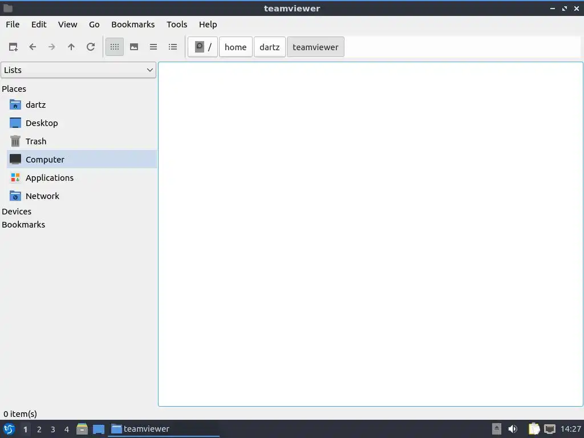
Task: Go up to the parent folder
Action: click(71, 47)
